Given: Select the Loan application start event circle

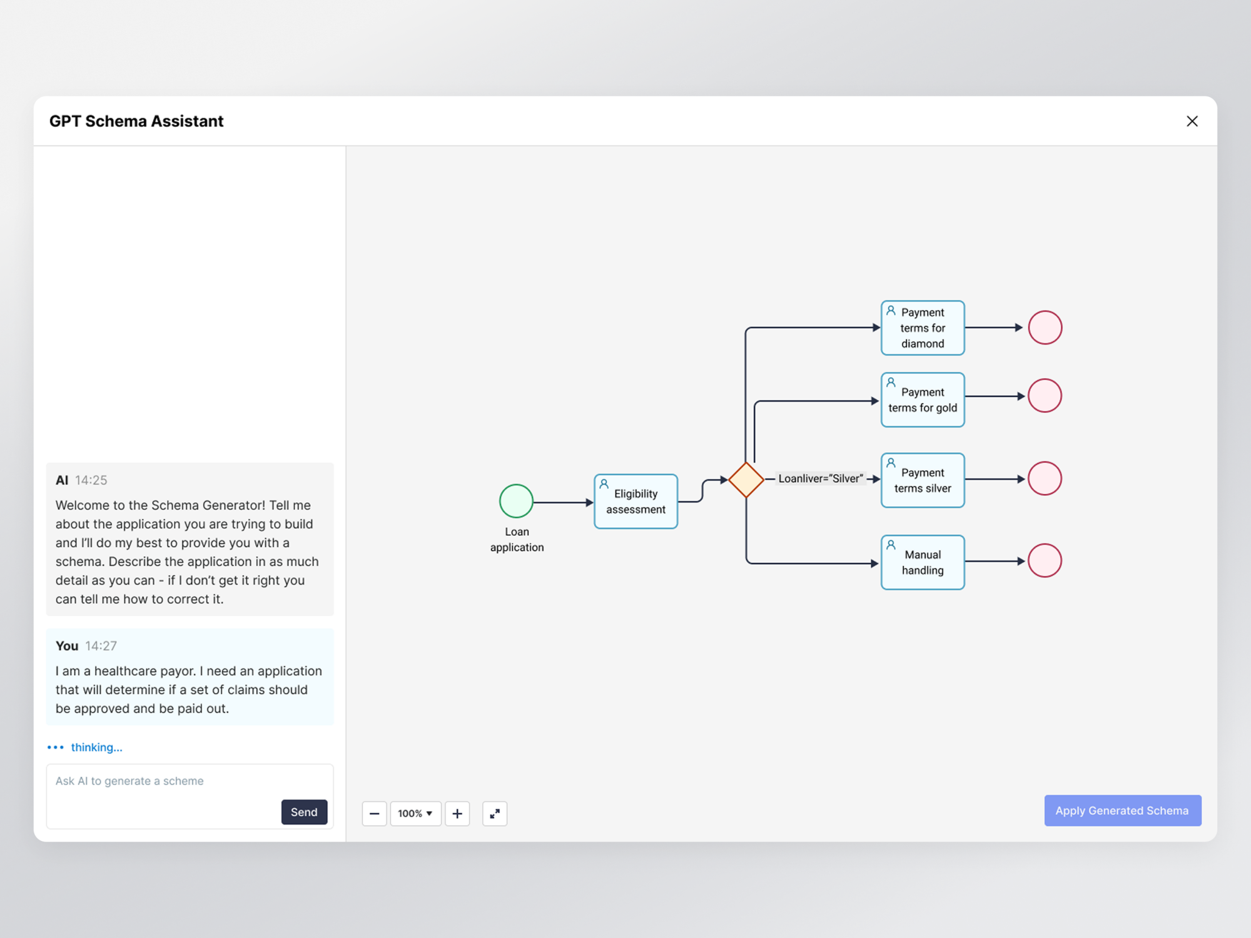Looking at the screenshot, I should point(516,501).
